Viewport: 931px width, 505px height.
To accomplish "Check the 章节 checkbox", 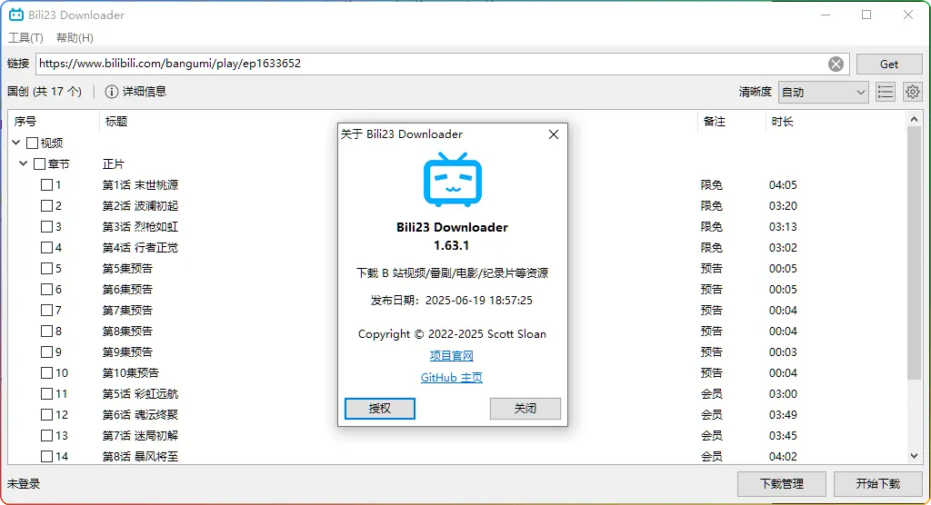I will click(40, 163).
